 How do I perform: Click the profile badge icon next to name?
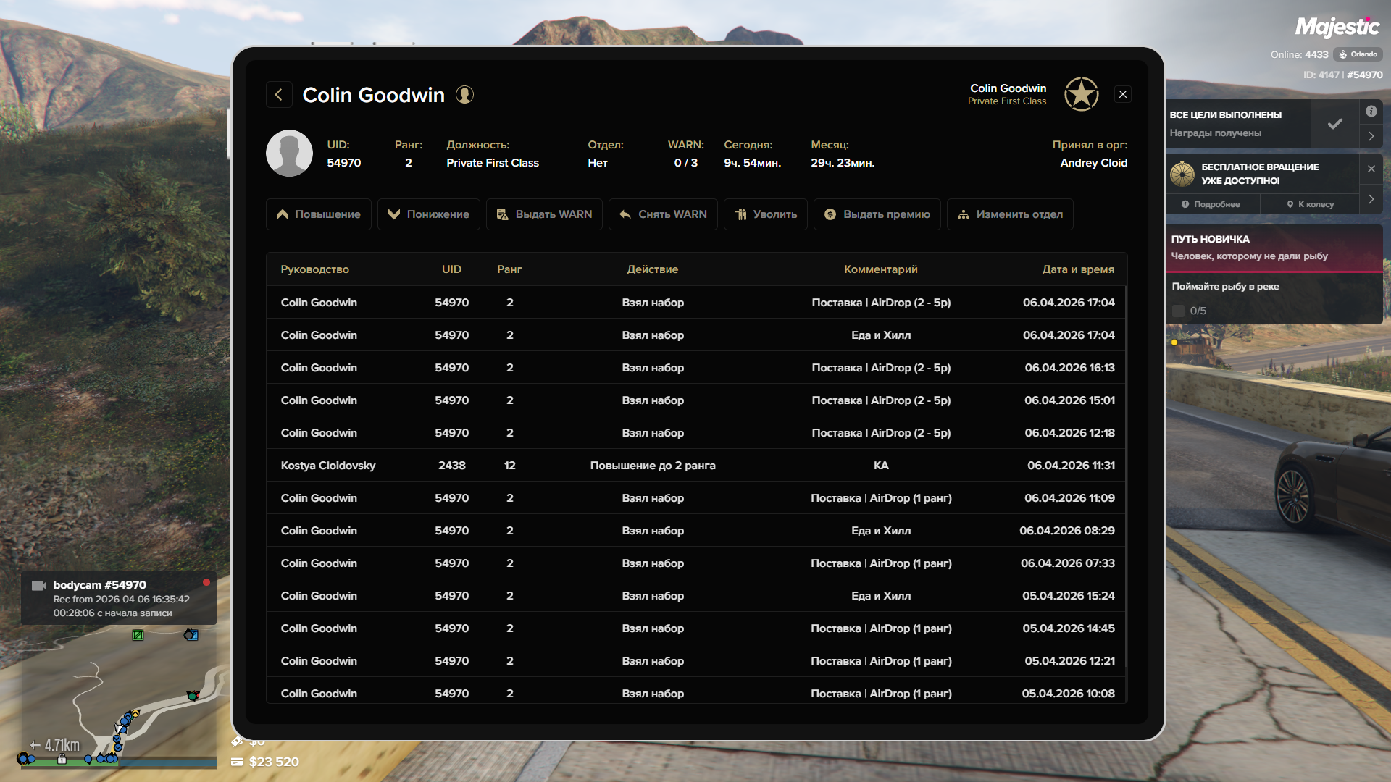click(x=464, y=95)
